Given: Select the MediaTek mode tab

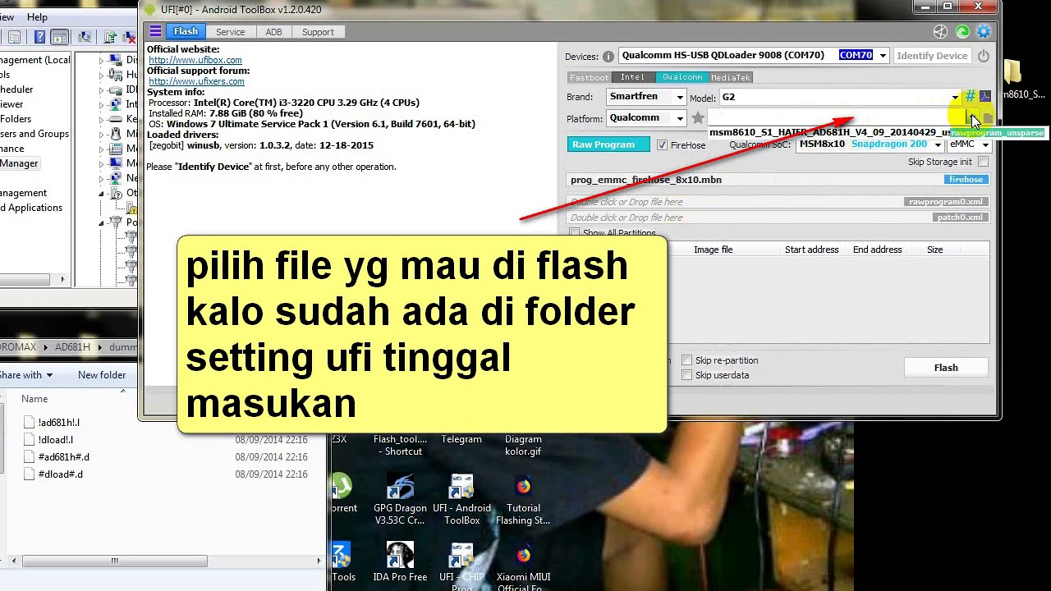Looking at the screenshot, I should tap(731, 77).
